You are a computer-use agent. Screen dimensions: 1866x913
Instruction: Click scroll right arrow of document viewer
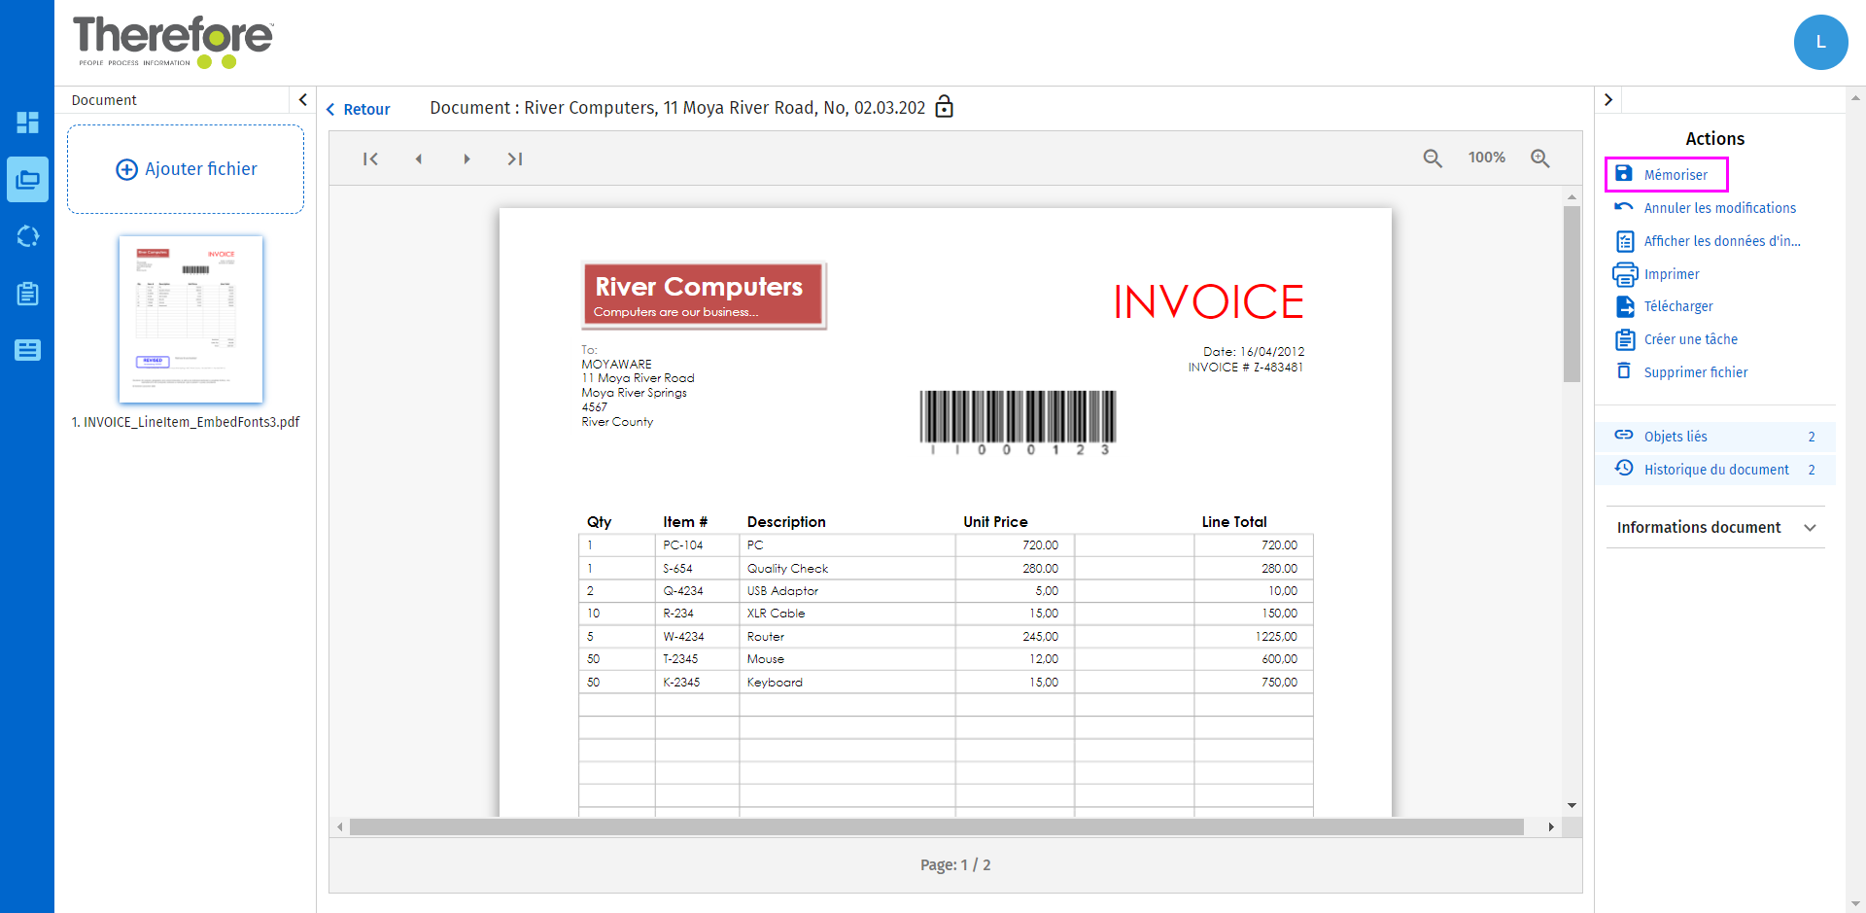[x=1551, y=826]
